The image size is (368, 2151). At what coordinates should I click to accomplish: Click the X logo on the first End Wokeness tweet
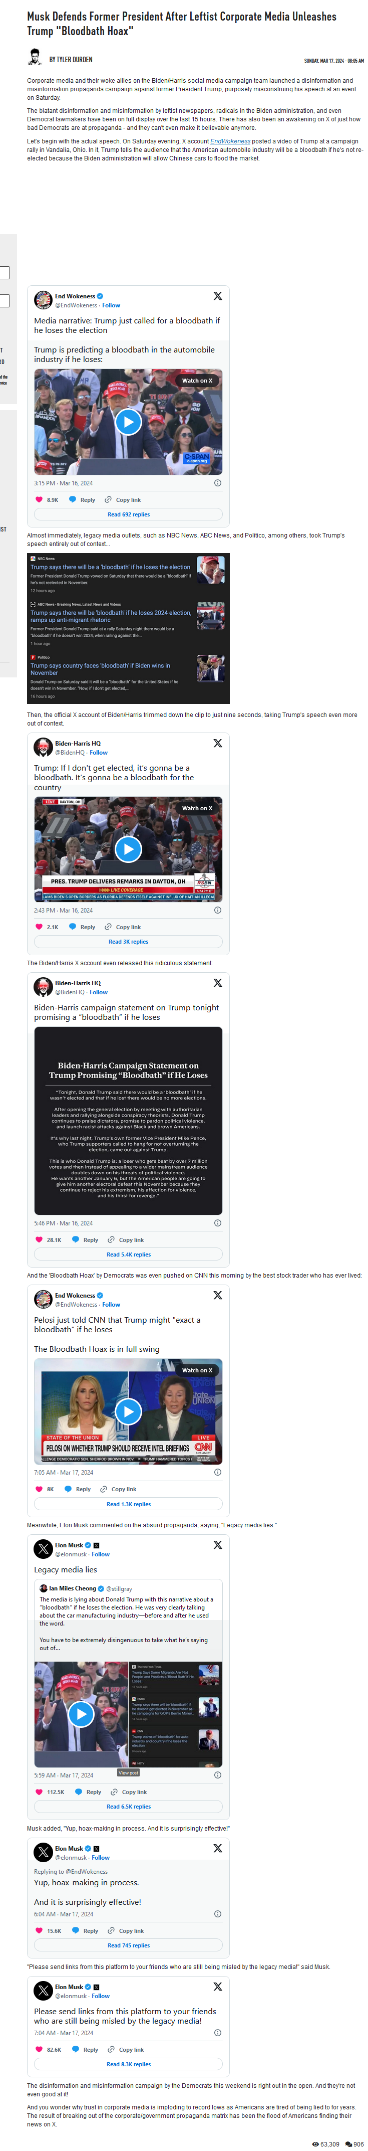pyautogui.click(x=218, y=296)
